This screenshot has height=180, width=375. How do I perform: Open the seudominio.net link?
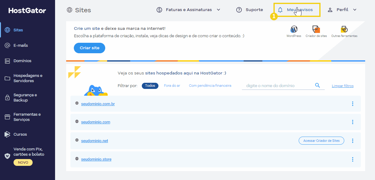94,141
